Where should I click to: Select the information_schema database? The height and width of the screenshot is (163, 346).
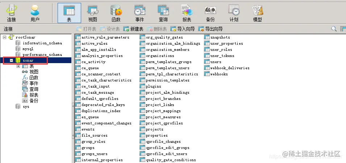click(42, 43)
